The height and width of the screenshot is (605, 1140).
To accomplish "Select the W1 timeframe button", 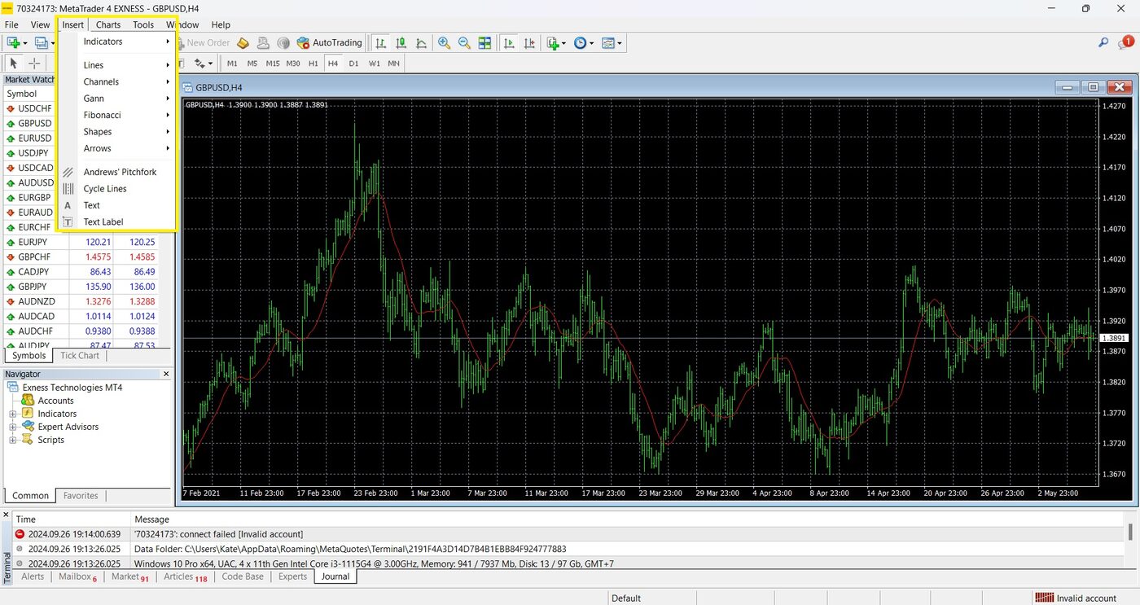I will pos(374,64).
